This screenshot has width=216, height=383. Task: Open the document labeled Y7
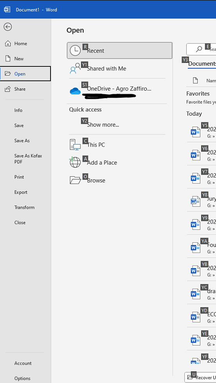coord(202,178)
